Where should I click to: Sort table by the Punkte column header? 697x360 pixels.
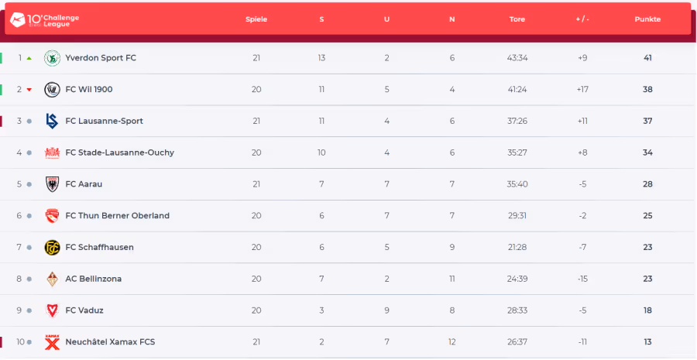[x=647, y=19]
